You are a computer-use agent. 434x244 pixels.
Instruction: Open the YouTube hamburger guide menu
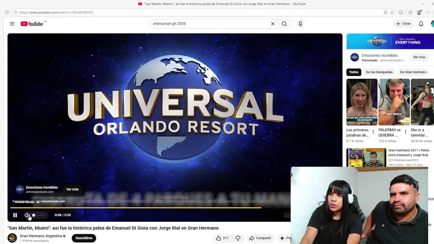click(x=12, y=24)
